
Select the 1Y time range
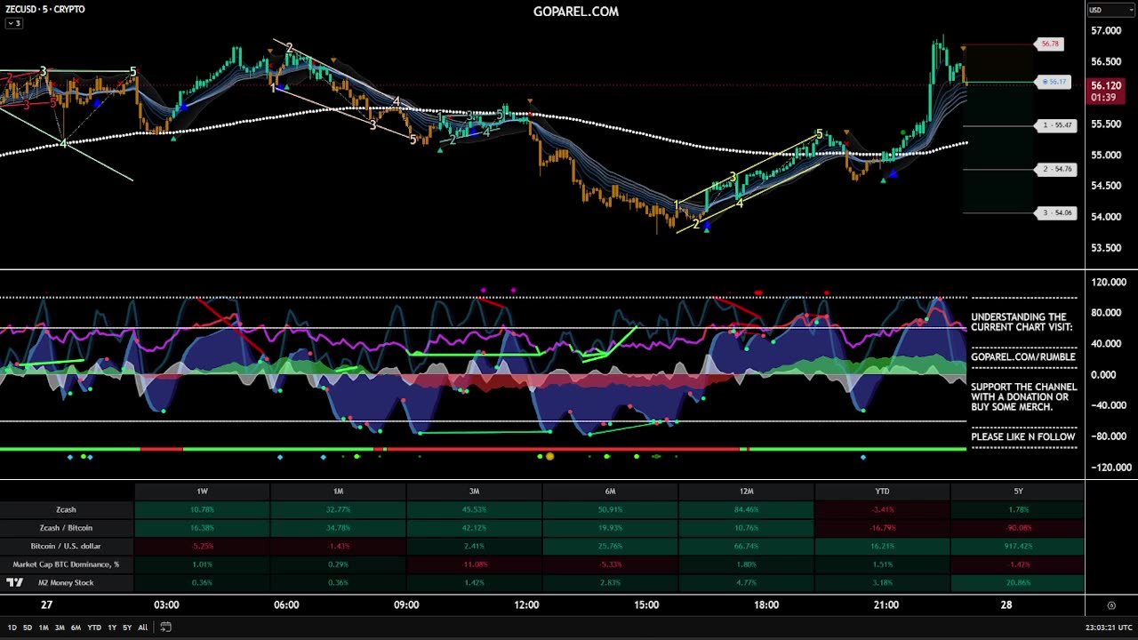112,628
